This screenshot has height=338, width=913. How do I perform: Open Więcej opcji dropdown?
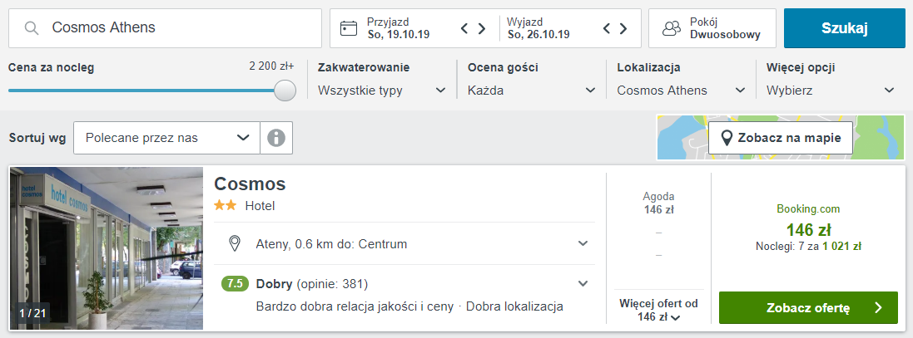tap(830, 91)
